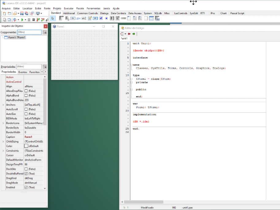Click the Pause execution icon

pyautogui.click(x=29, y=20)
